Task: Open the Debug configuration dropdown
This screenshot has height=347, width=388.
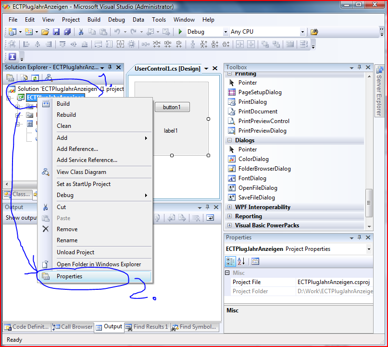Action: coord(225,32)
